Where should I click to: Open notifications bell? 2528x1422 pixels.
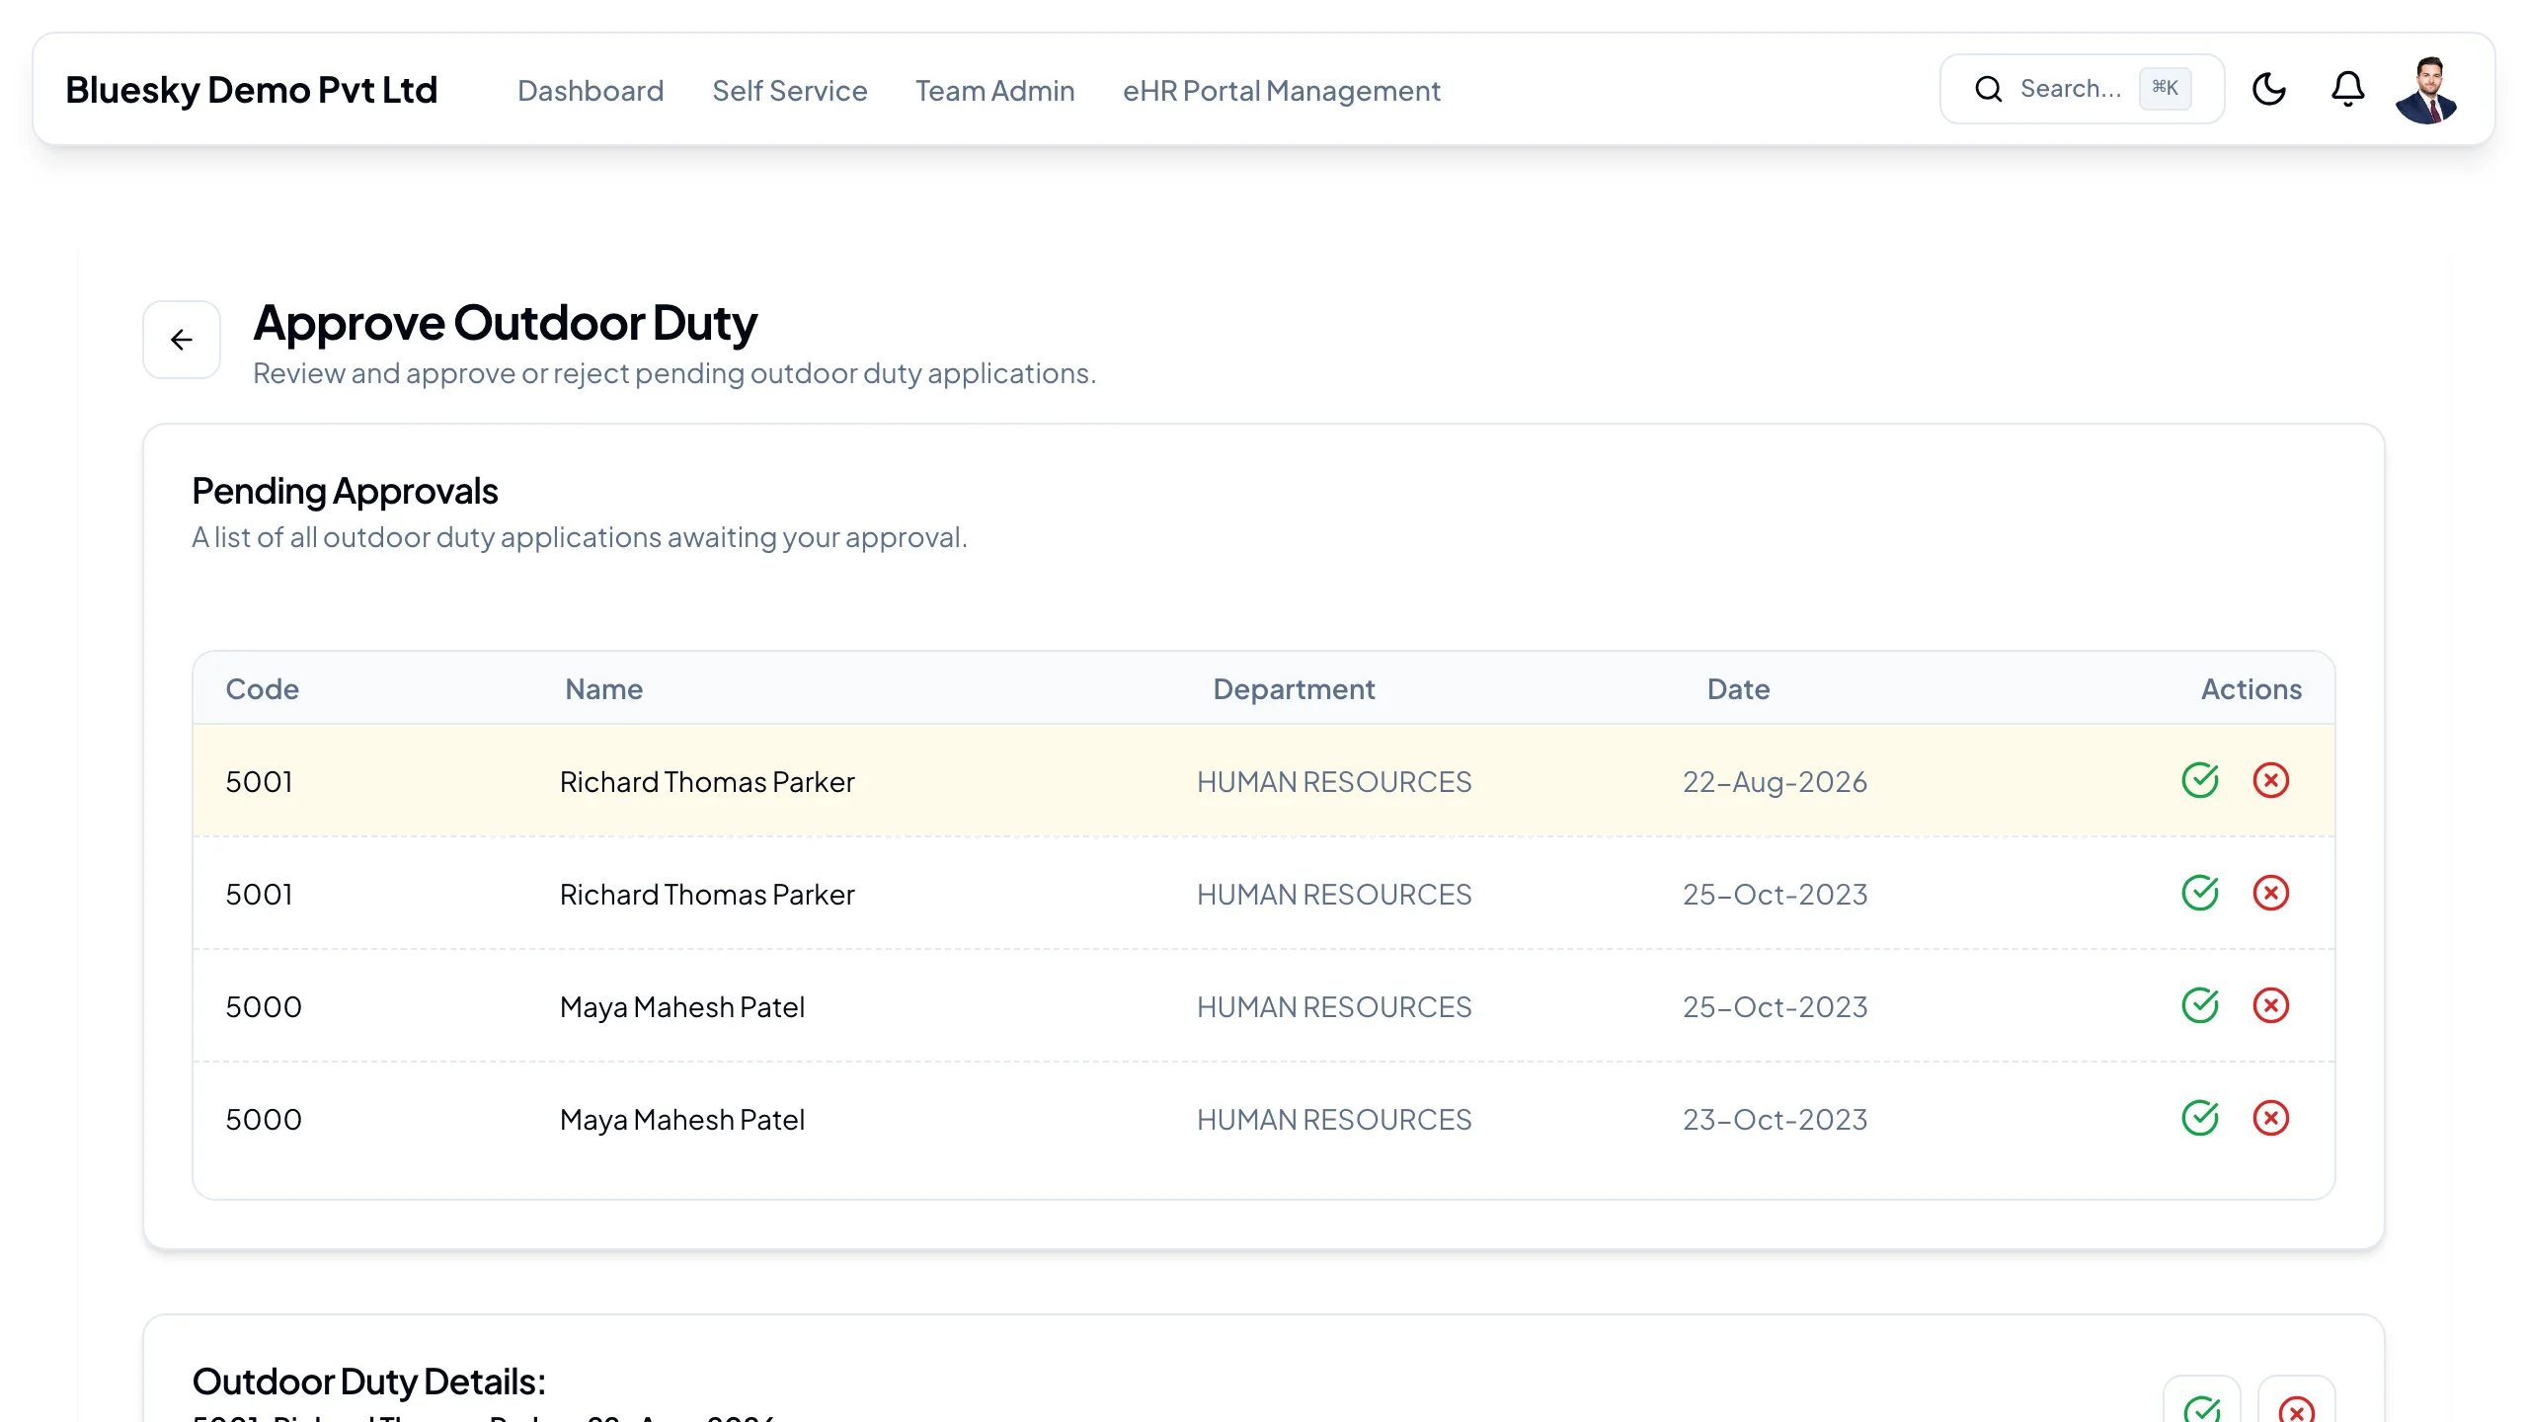point(2347,89)
